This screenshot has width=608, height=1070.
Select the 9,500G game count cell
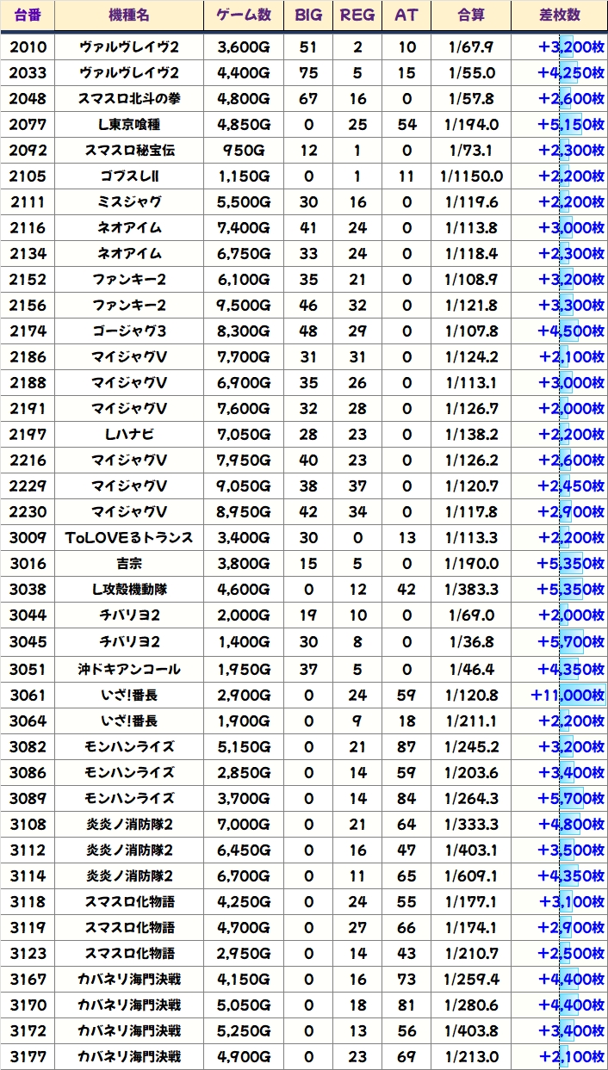244,306
